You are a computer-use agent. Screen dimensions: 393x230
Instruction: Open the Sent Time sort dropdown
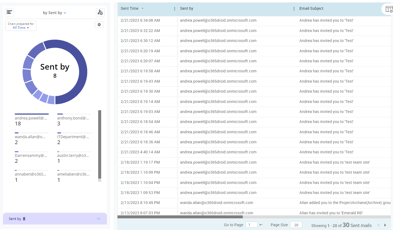[x=142, y=8]
